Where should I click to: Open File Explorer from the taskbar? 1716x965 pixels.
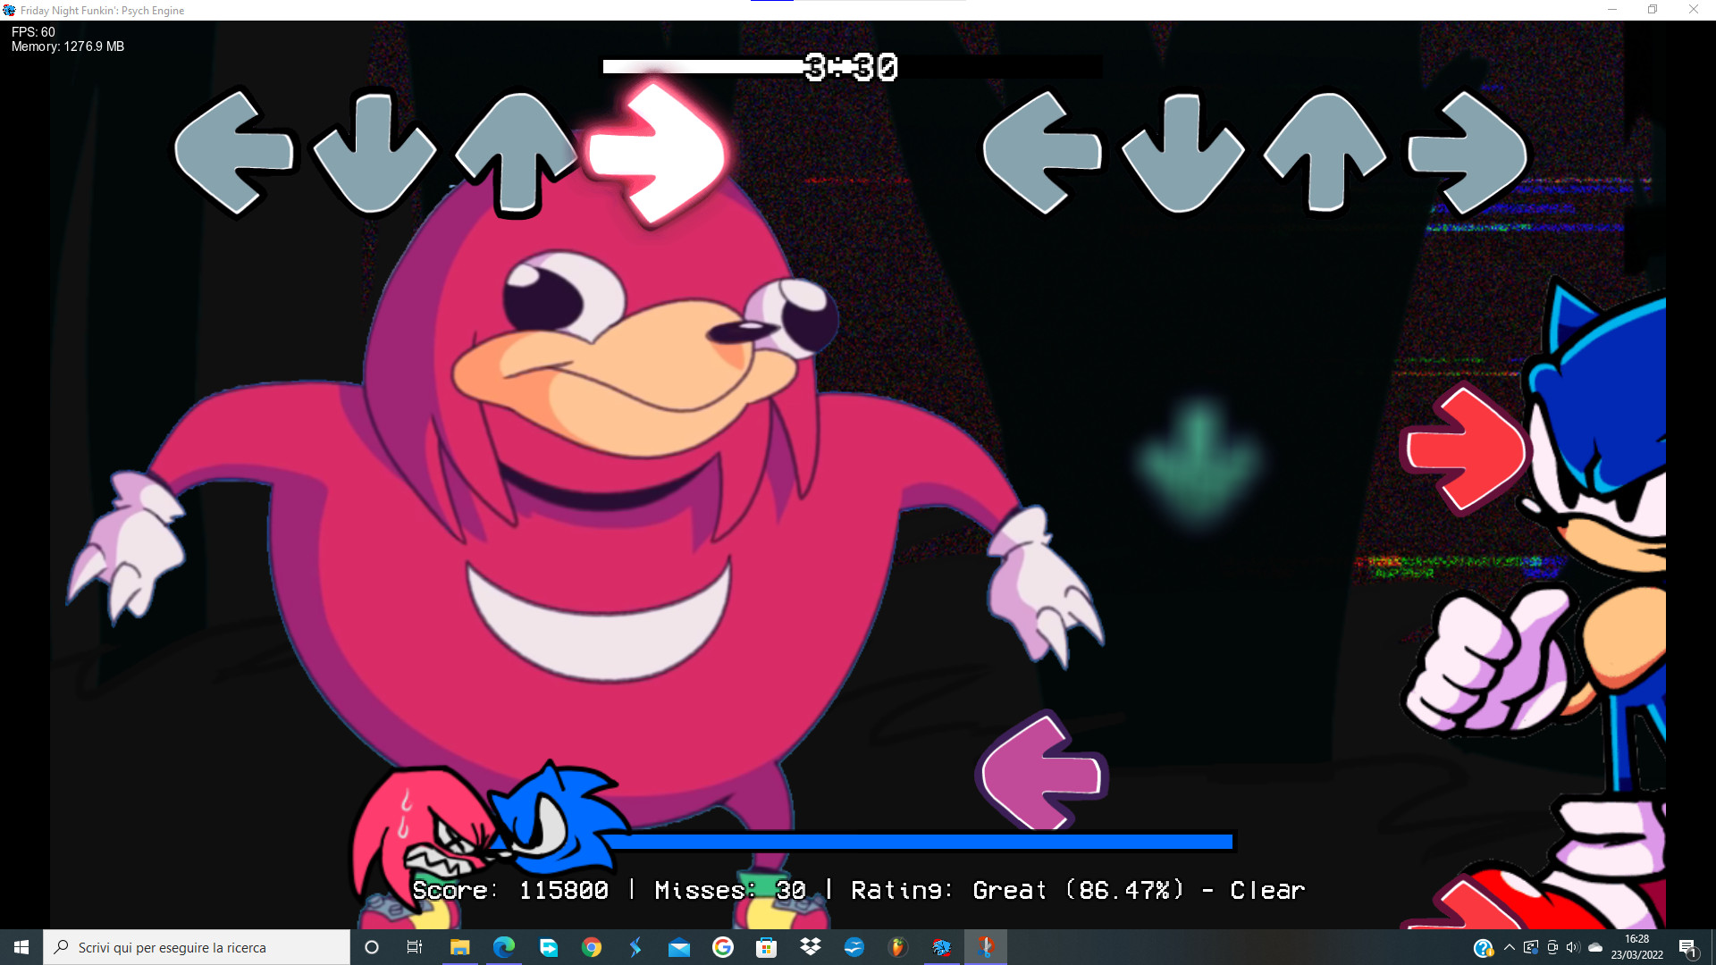point(460,947)
